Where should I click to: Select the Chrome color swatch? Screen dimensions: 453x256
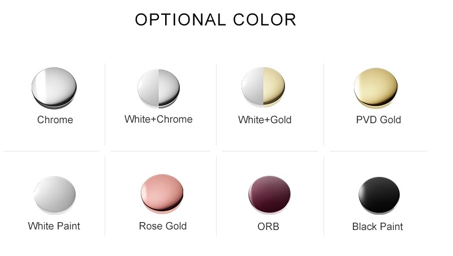click(x=54, y=88)
